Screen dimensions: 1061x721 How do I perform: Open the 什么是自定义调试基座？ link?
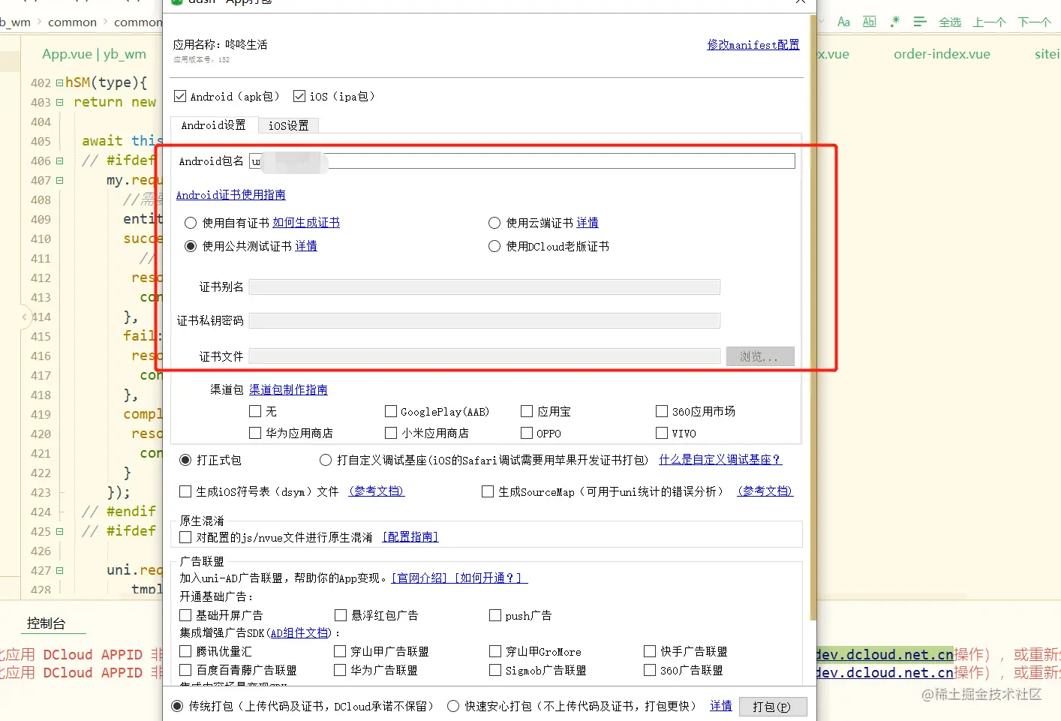pos(720,460)
